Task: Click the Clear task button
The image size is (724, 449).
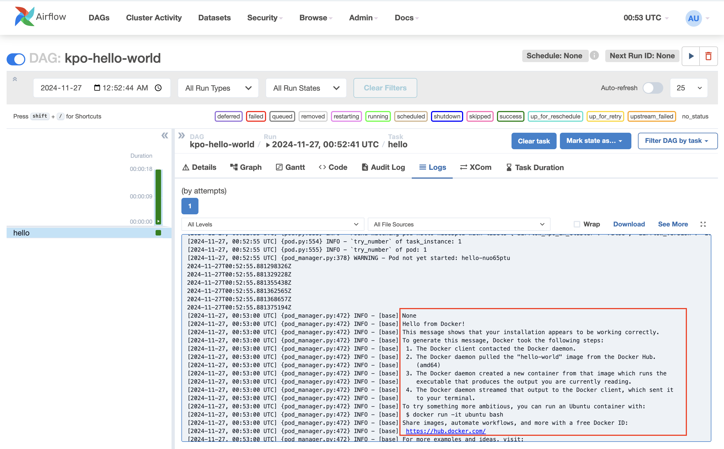Action: (534, 141)
